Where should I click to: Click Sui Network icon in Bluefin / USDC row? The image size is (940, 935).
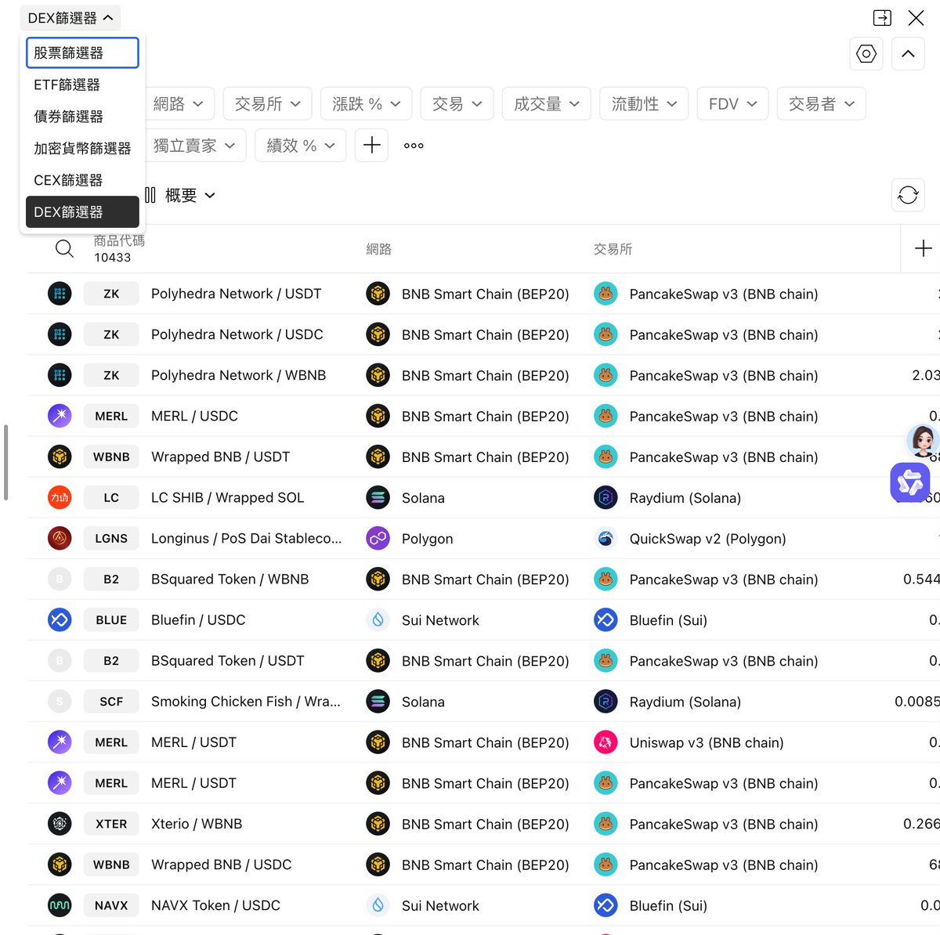(x=378, y=620)
